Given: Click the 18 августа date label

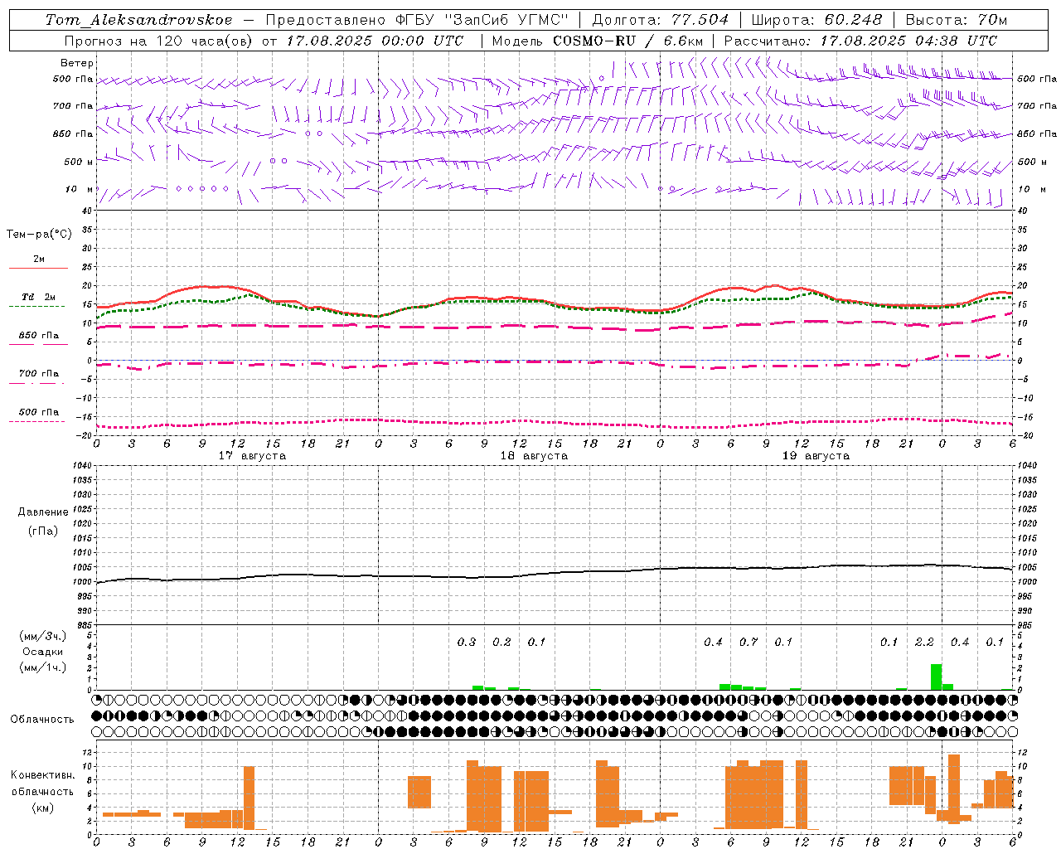Looking at the screenshot, I should click(x=534, y=456).
